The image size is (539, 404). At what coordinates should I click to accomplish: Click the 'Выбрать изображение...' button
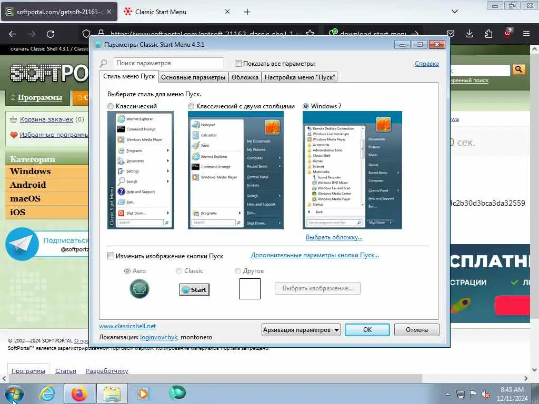[x=317, y=288]
